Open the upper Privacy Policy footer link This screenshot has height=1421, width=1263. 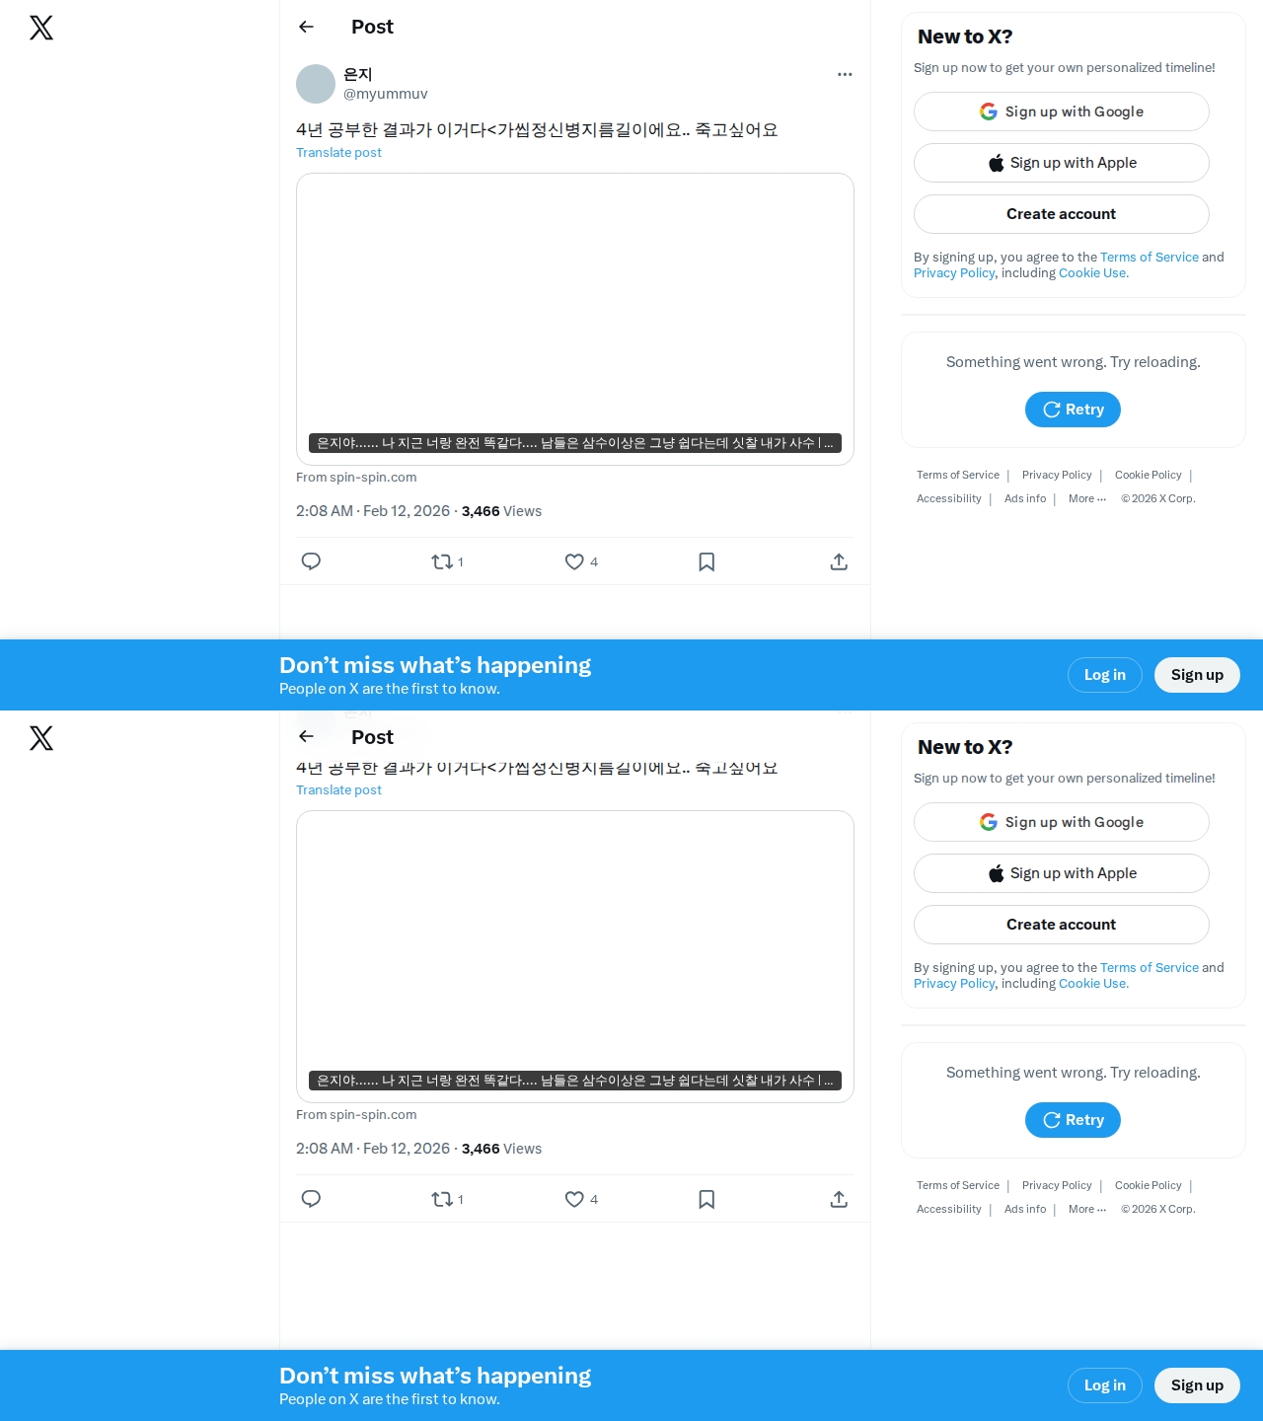1057,475
